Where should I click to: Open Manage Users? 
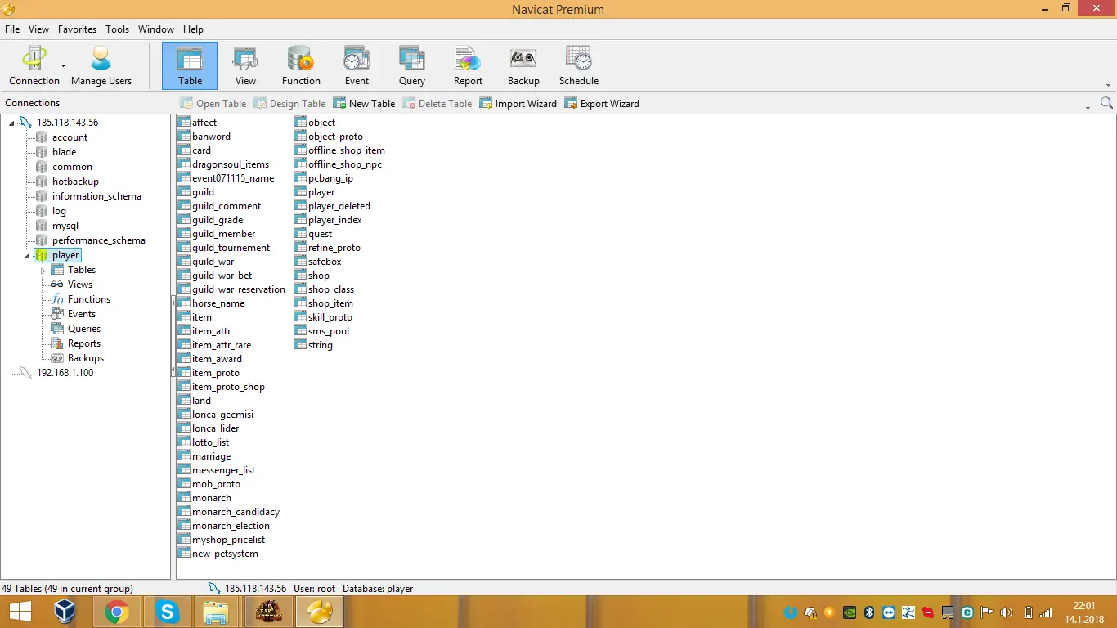[101, 65]
